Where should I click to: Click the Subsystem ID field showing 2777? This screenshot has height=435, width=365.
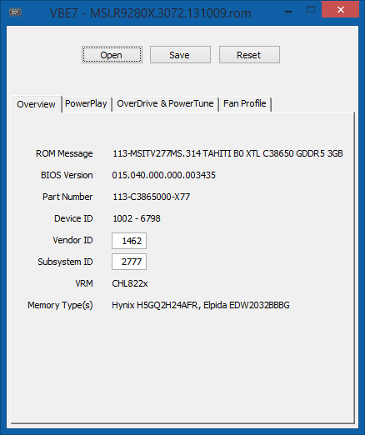[129, 262]
